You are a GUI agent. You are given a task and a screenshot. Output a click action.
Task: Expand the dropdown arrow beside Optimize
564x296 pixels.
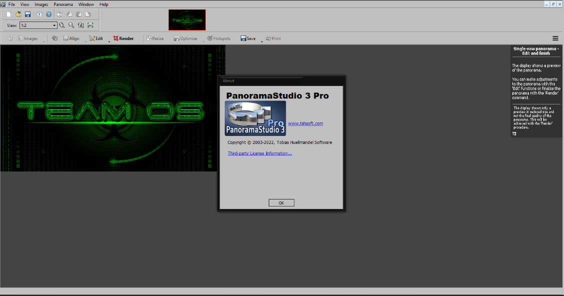(x=203, y=41)
